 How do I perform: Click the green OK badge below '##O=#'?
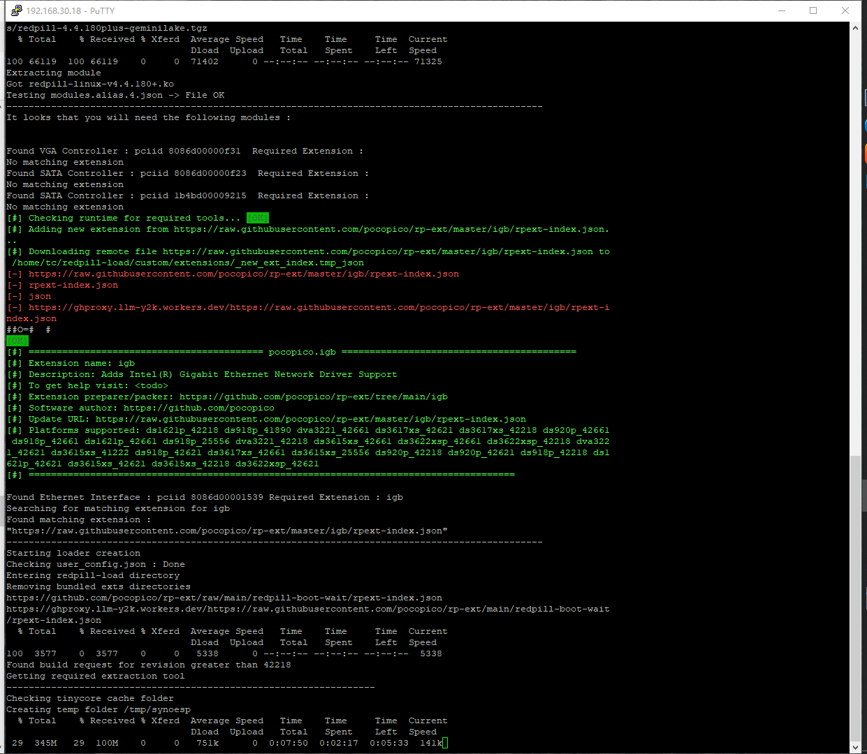(17, 341)
